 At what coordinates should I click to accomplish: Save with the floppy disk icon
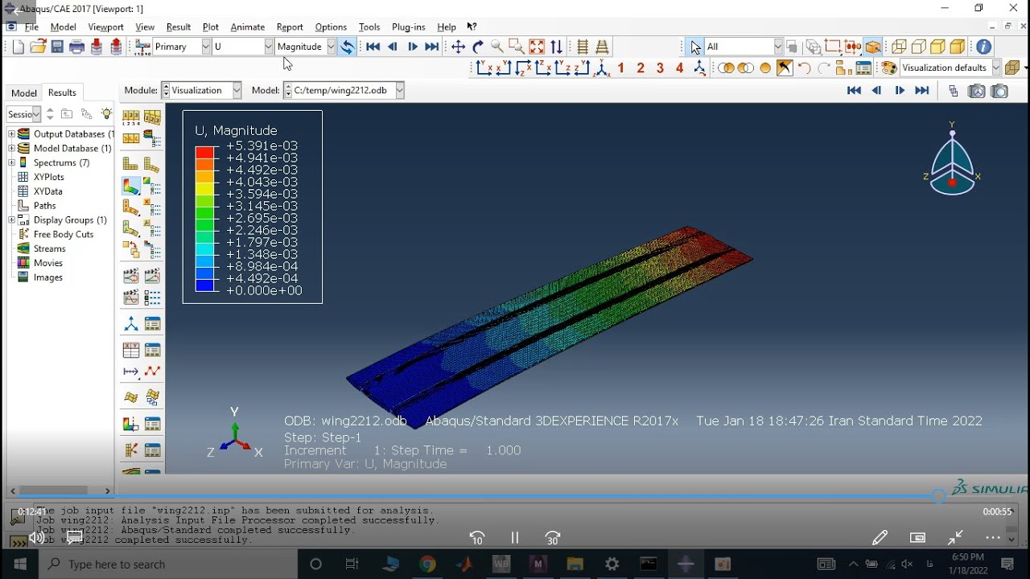[x=57, y=47]
